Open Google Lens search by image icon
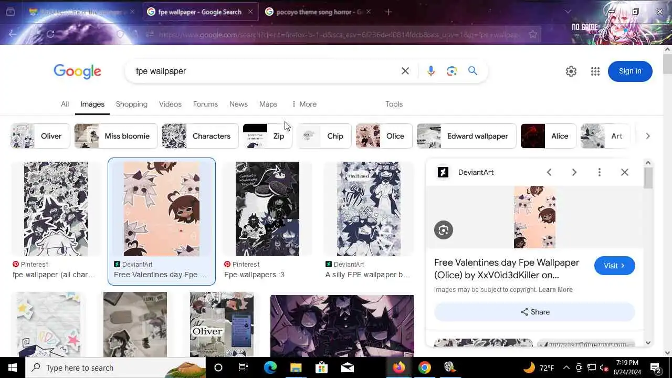The height and width of the screenshot is (378, 672). [452, 71]
